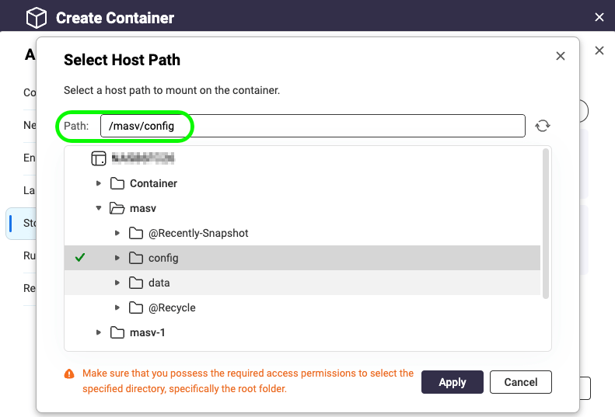Click the refresh icon beside the path field
615x417 pixels.
(x=543, y=126)
